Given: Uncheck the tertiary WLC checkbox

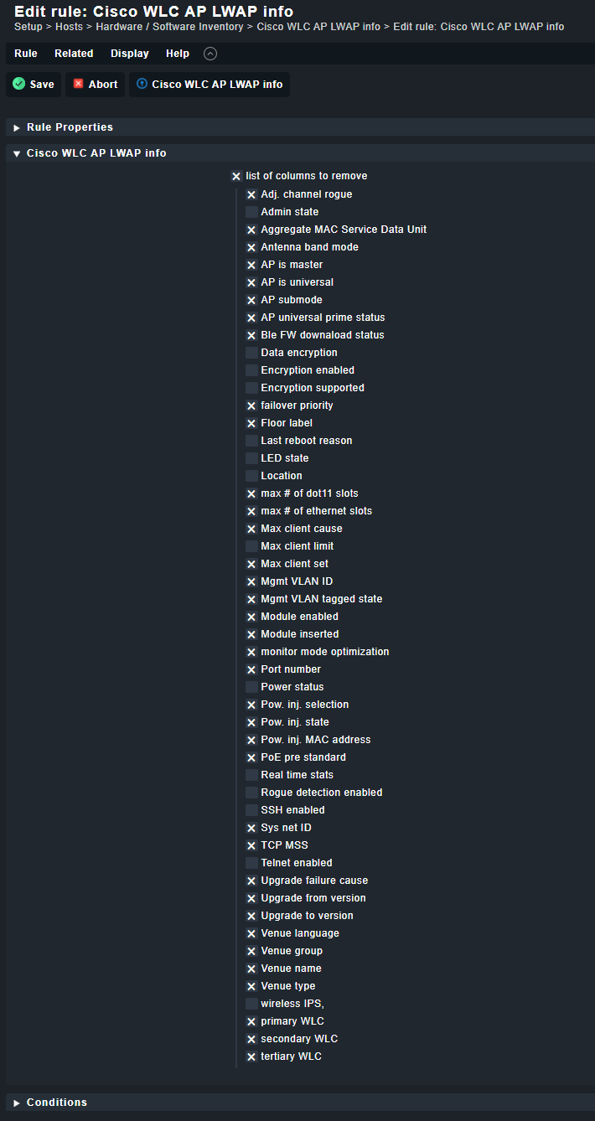Looking at the screenshot, I should 251,1056.
